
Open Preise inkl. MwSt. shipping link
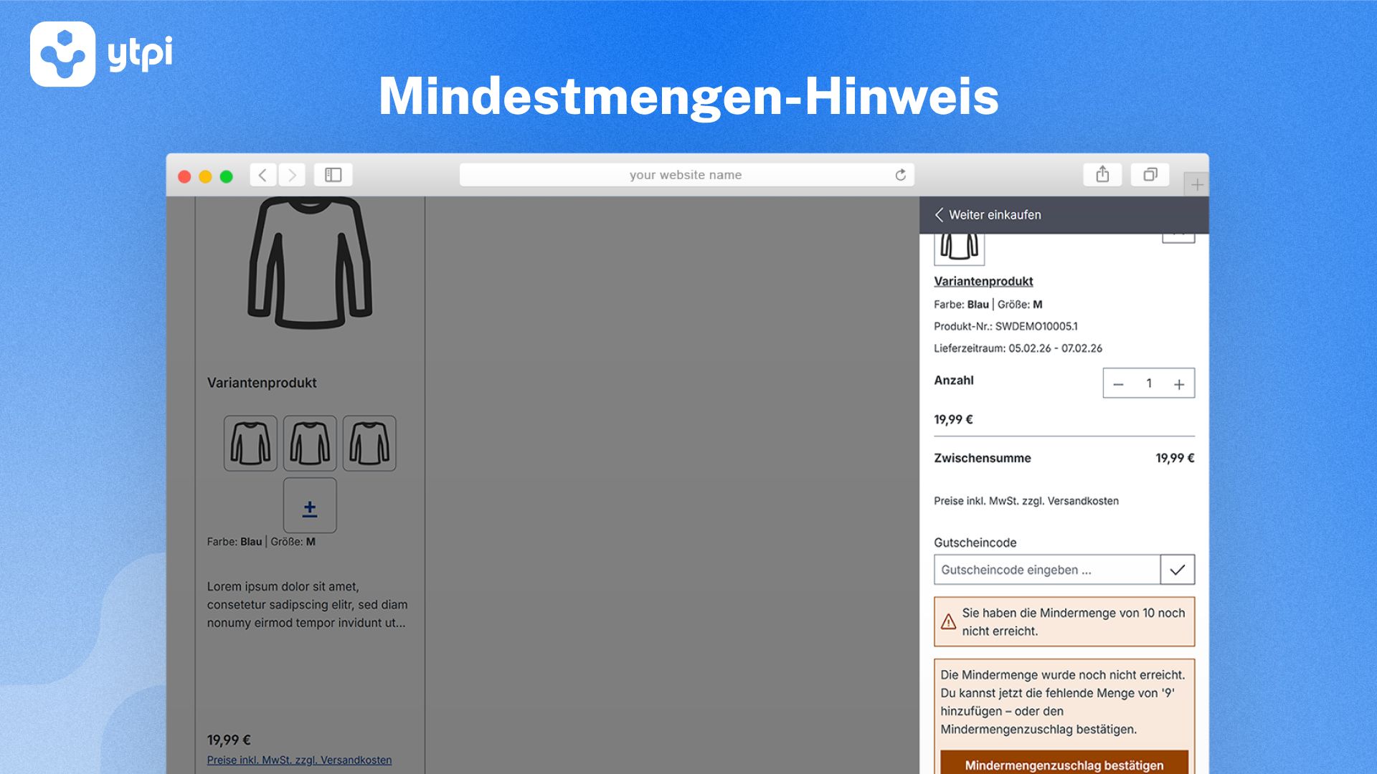click(299, 760)
